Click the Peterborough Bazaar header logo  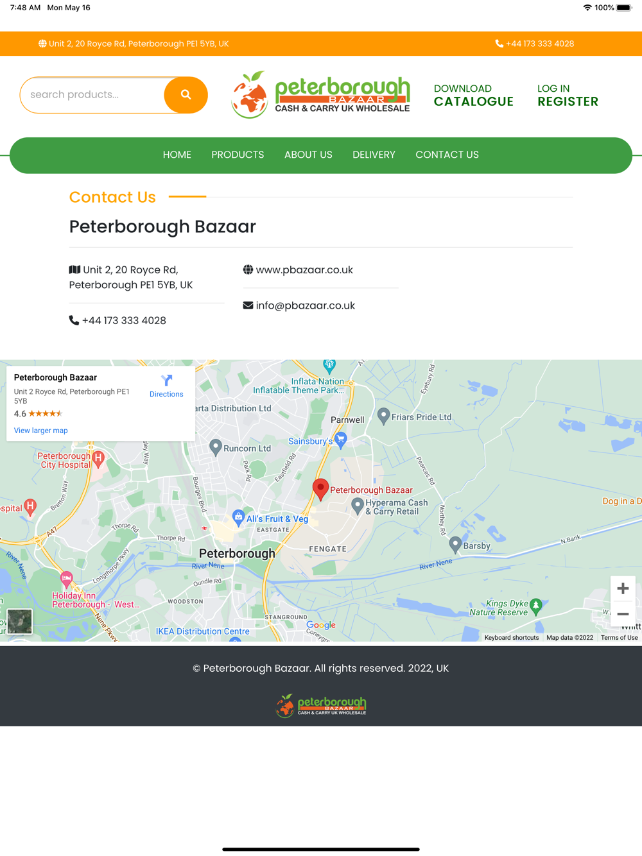pyautogui.click(x=320, y=95)
